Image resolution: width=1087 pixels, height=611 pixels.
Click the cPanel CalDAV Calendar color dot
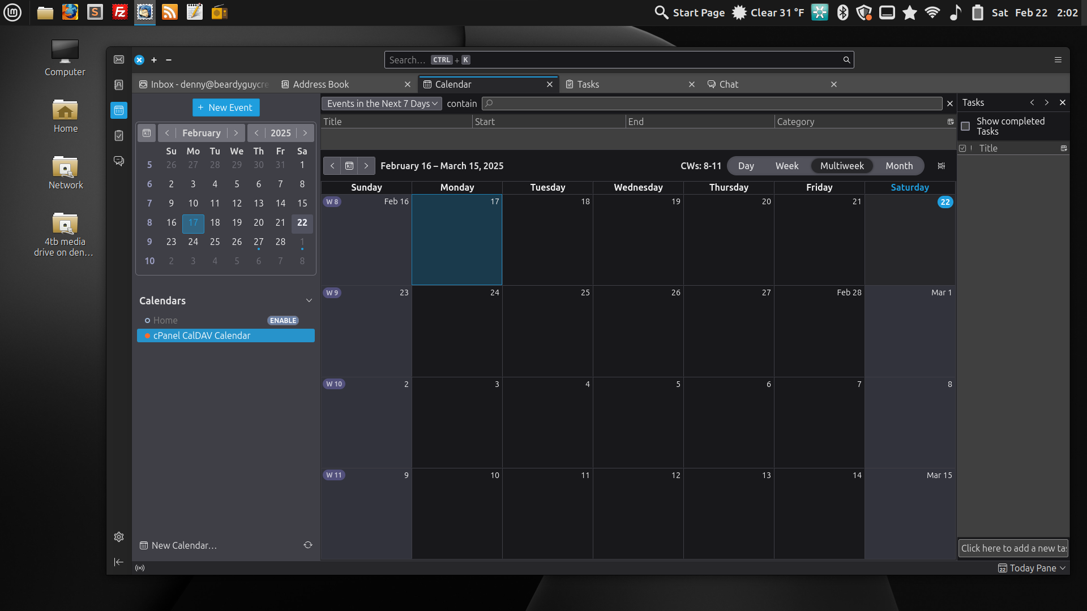(x=147, y=335)
